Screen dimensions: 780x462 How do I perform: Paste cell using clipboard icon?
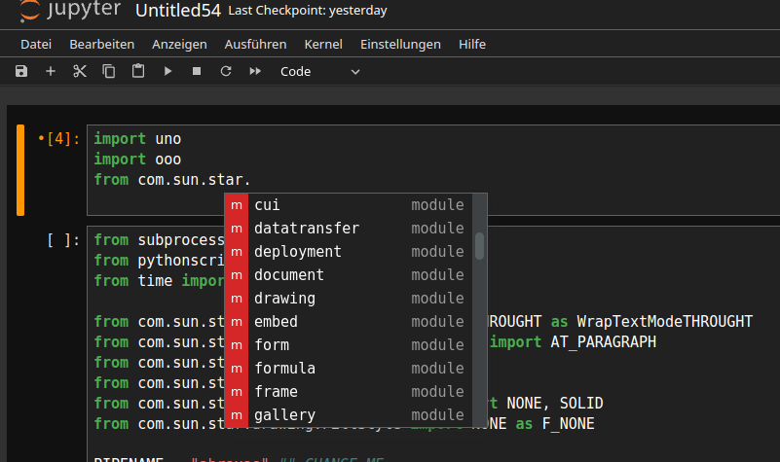click(138, 71)
